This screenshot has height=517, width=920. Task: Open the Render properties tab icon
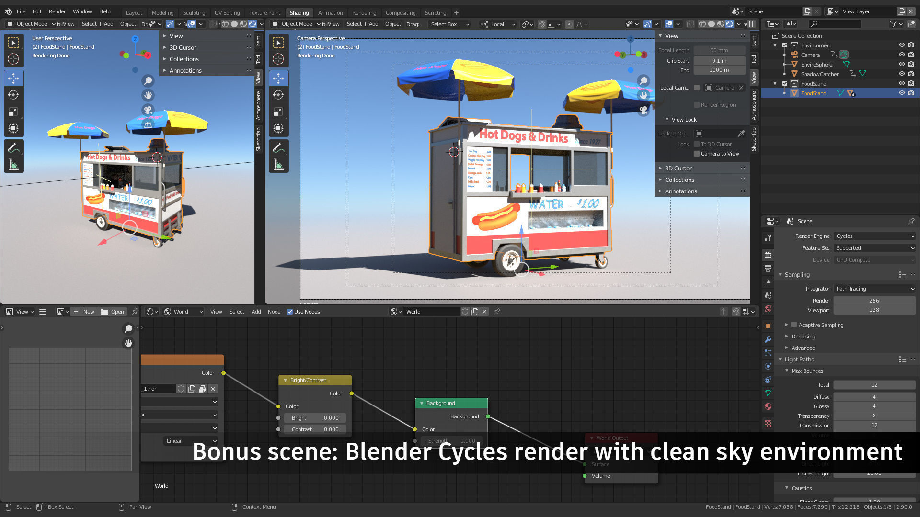pyautogui.click(x=768, y=255)
